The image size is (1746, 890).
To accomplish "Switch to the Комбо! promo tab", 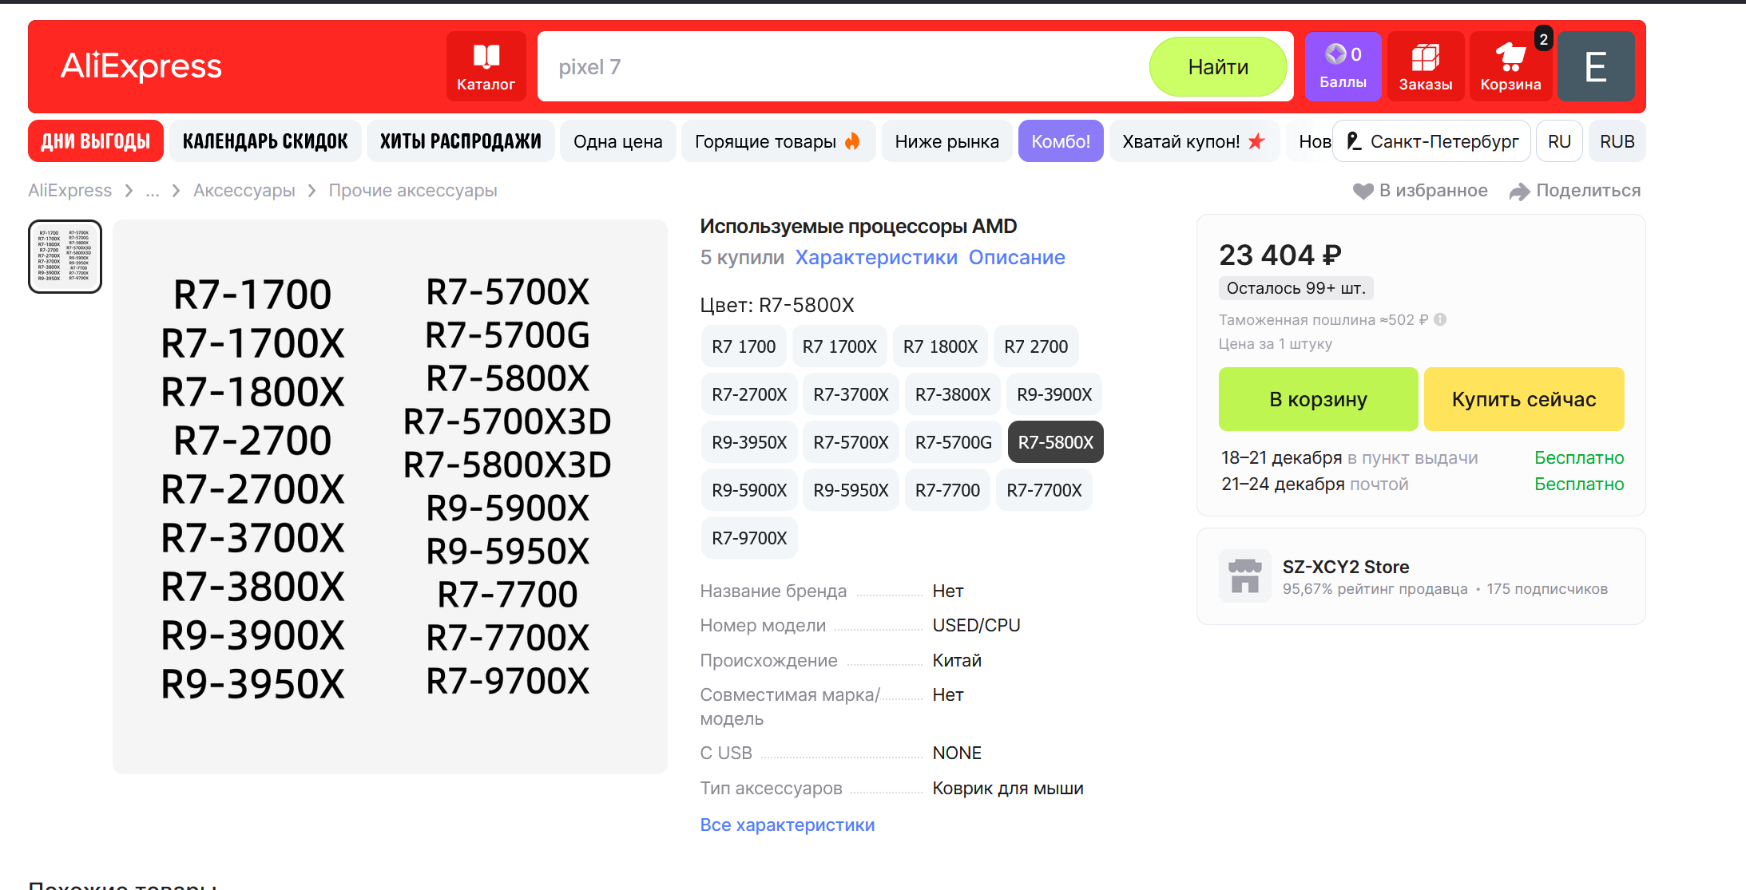I will 1060,141.
